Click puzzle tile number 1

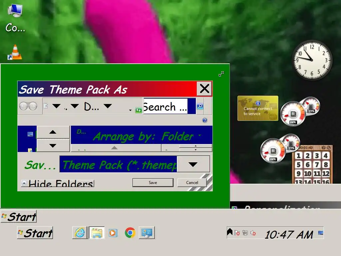(299, 156)
